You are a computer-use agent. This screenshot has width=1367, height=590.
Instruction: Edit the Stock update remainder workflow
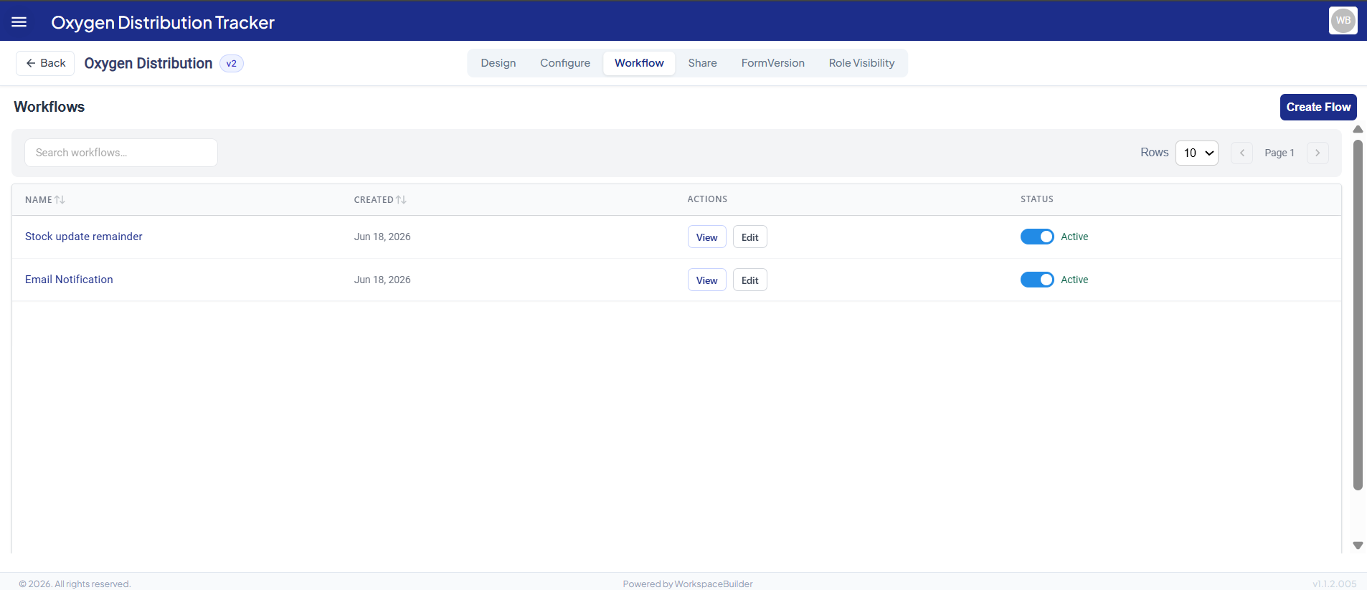(749, 237)
